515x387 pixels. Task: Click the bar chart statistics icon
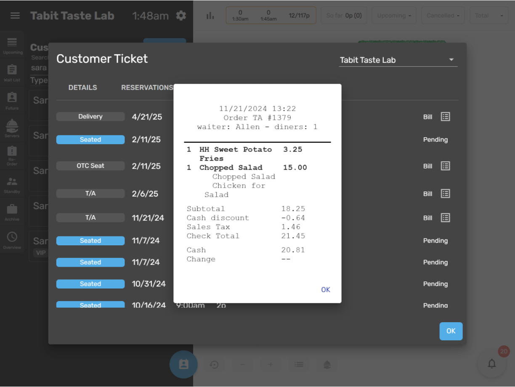(210, 16)
